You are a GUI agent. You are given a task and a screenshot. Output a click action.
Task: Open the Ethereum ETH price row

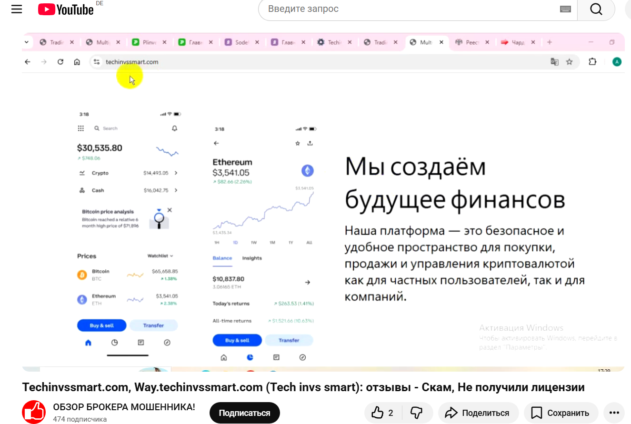128,299
